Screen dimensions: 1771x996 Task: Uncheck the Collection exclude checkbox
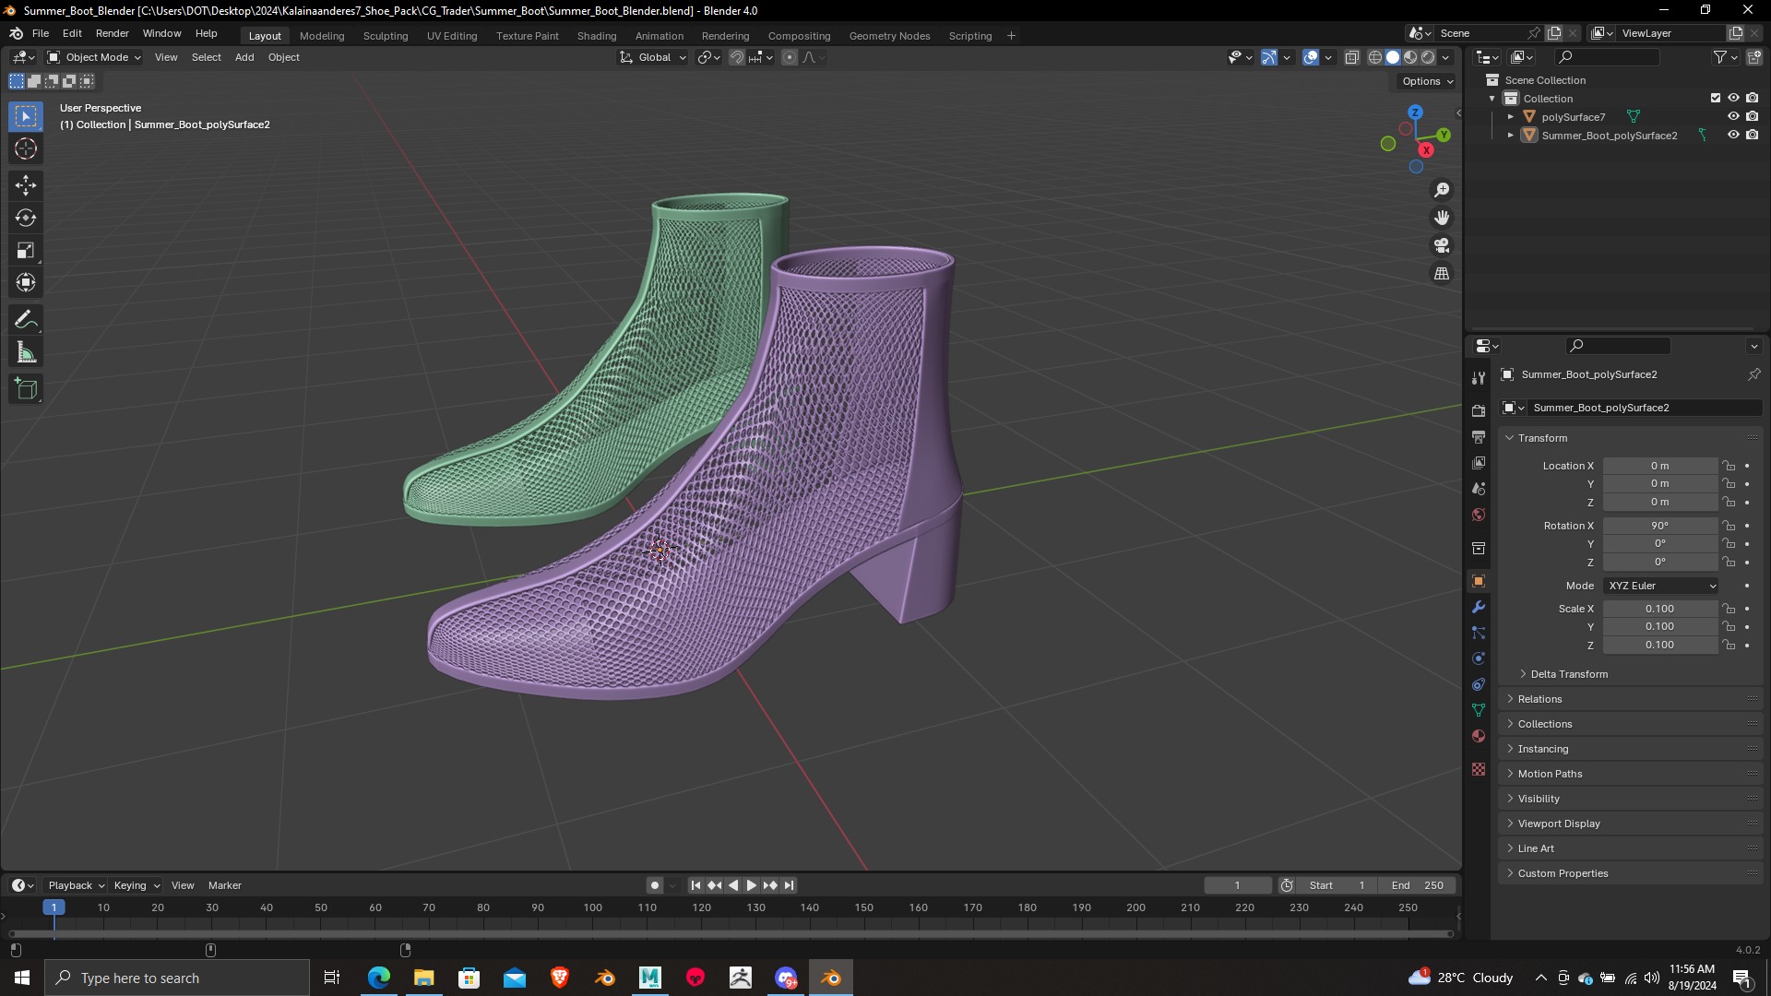click(1716, 98)
